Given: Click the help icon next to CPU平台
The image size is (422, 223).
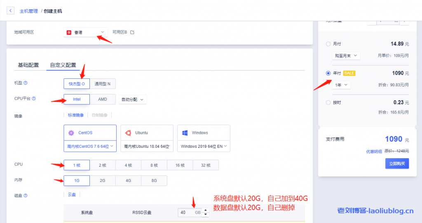Looking at the screenshot, I should (x=34, y=99).
